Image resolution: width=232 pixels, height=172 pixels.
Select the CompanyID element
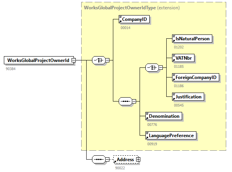point(134,20)
